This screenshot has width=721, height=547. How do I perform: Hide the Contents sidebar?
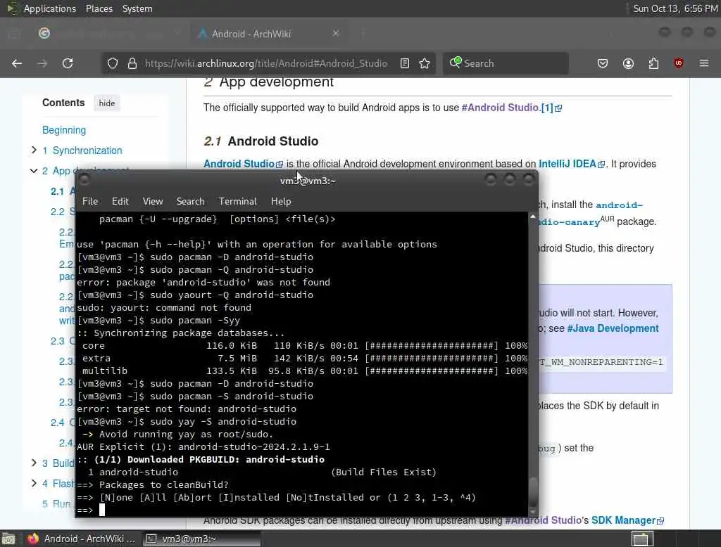coord(107,103)
